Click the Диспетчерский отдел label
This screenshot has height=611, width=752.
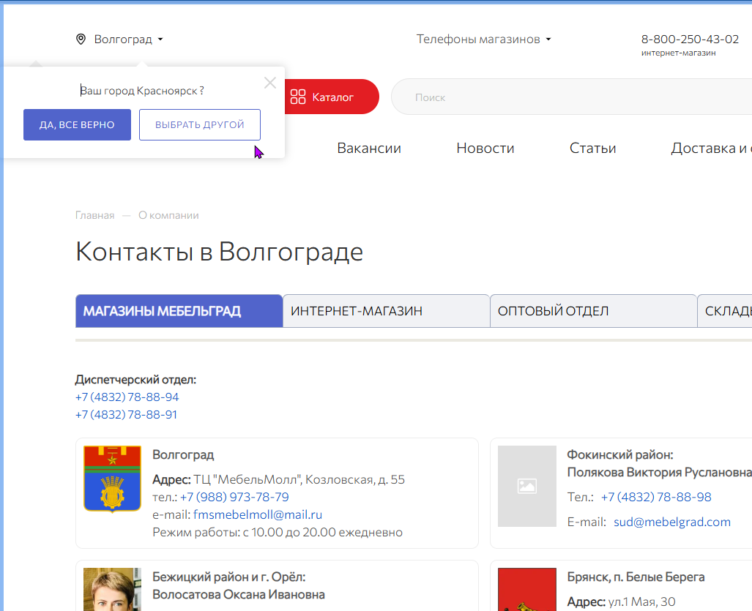(135, 380)
